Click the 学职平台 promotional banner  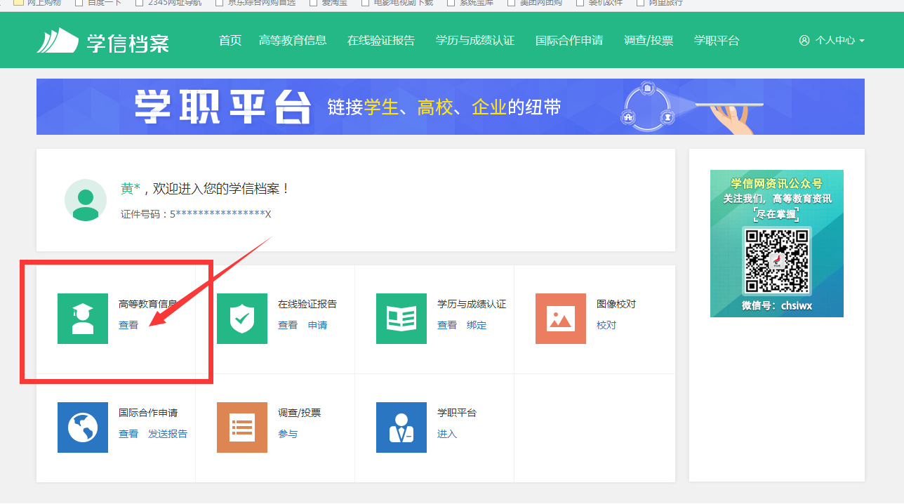point(450,107)
